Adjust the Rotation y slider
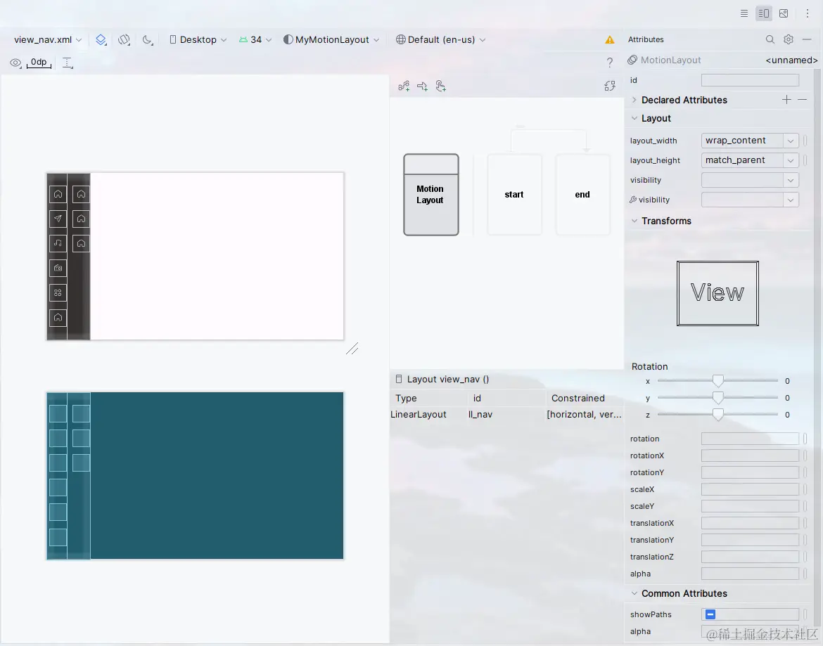The width and height of the screenshot is (823, 646). point(717,397)
